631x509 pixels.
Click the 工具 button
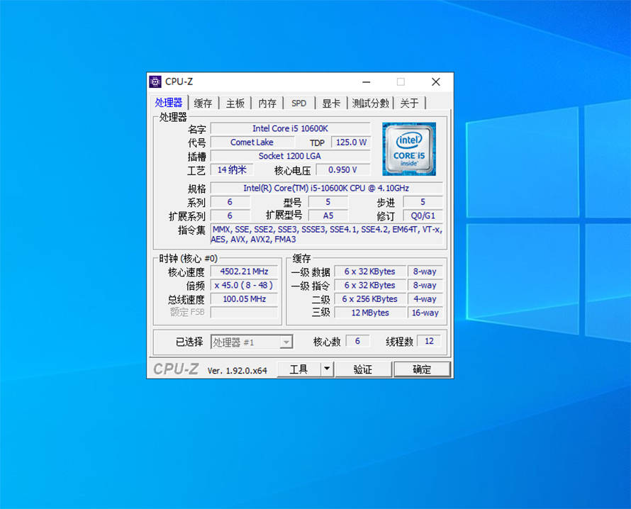point(299,369)
